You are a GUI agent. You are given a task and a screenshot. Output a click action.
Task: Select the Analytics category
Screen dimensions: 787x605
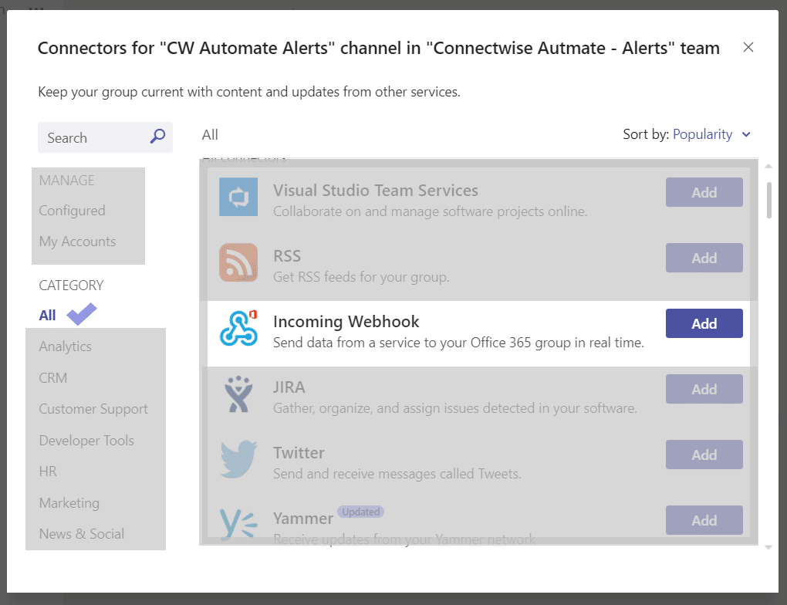66,346
